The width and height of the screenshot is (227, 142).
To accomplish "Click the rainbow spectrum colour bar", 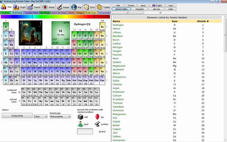I will coord(55,17).
